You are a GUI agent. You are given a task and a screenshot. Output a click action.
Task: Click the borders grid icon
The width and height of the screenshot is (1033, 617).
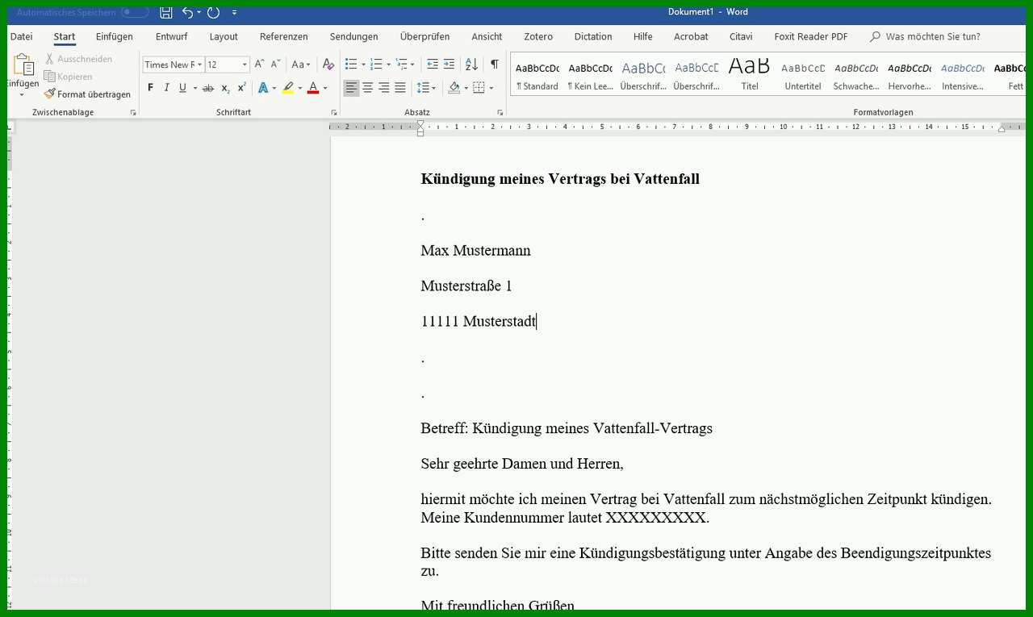(x=479, y=88)
